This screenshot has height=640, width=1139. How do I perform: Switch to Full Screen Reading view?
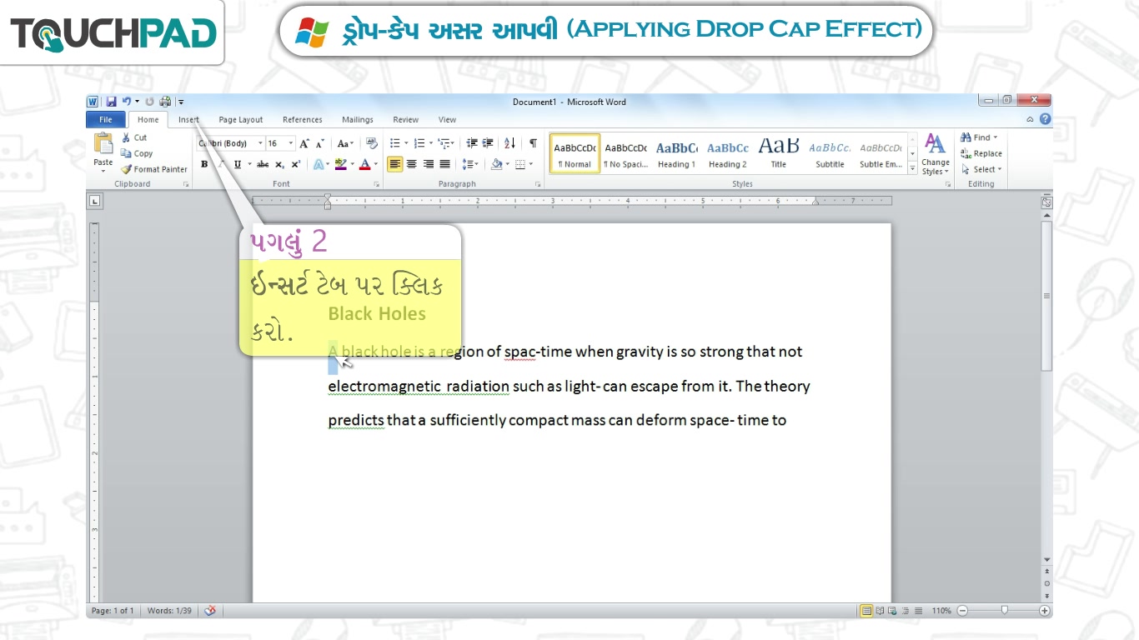coord(880,611)
